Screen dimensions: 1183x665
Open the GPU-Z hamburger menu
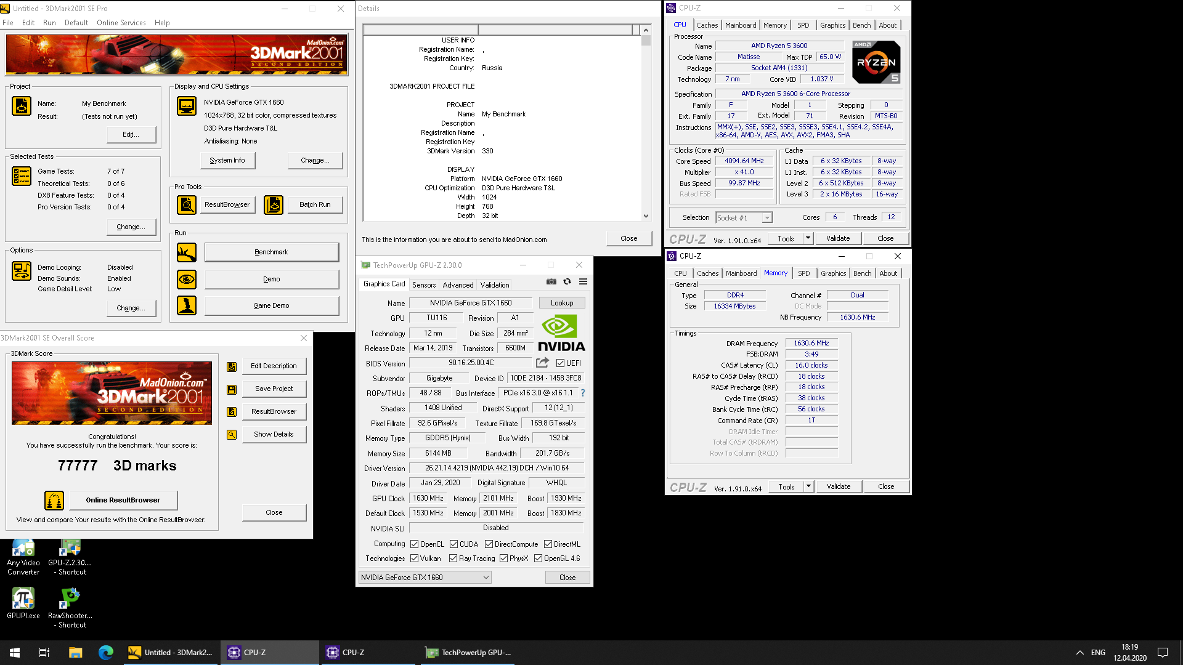(x=583, y=281)
